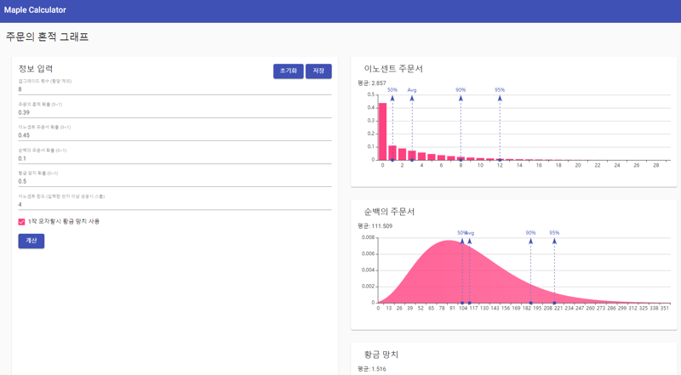
Task: Click the 평균: 2.857 text
Action: pyautogui.click(x=372, y=82)
